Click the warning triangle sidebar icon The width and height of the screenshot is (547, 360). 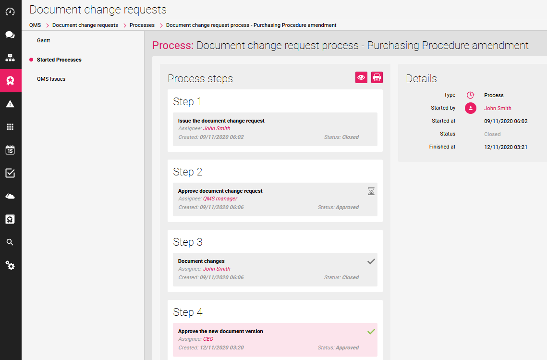[10, 104]
